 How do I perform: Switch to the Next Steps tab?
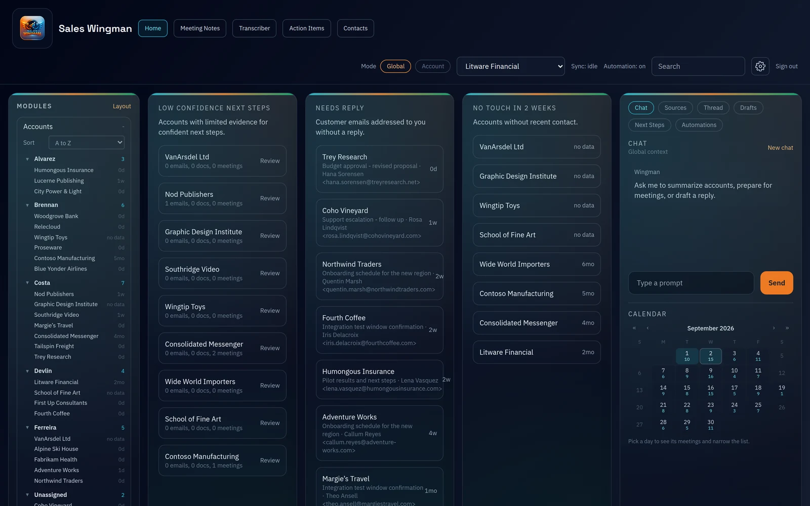pos(650,125)
